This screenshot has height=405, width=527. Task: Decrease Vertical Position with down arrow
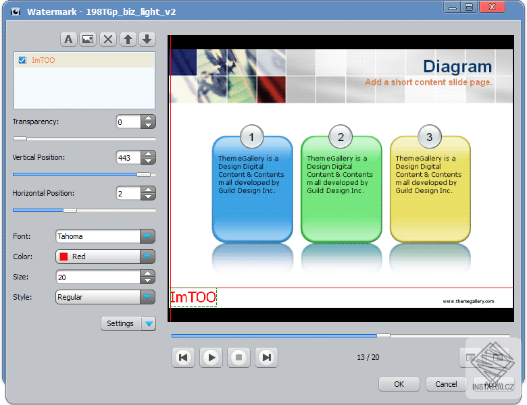click(148, 161)
